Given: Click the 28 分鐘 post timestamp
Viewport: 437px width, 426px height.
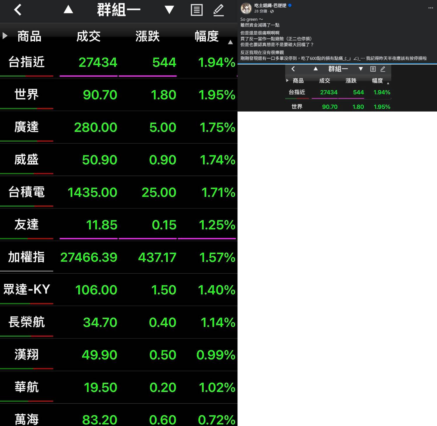Looking at the screenshot, I should tap(260, 11).
